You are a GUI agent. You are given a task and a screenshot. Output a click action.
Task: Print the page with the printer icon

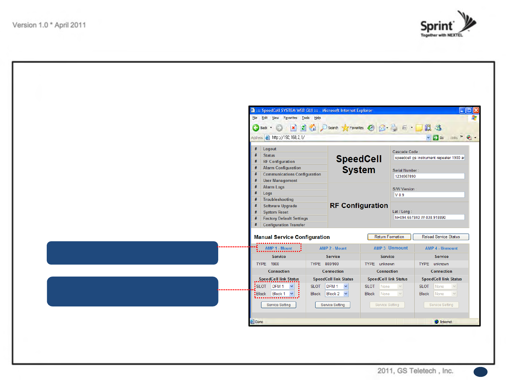coord(394,128)
